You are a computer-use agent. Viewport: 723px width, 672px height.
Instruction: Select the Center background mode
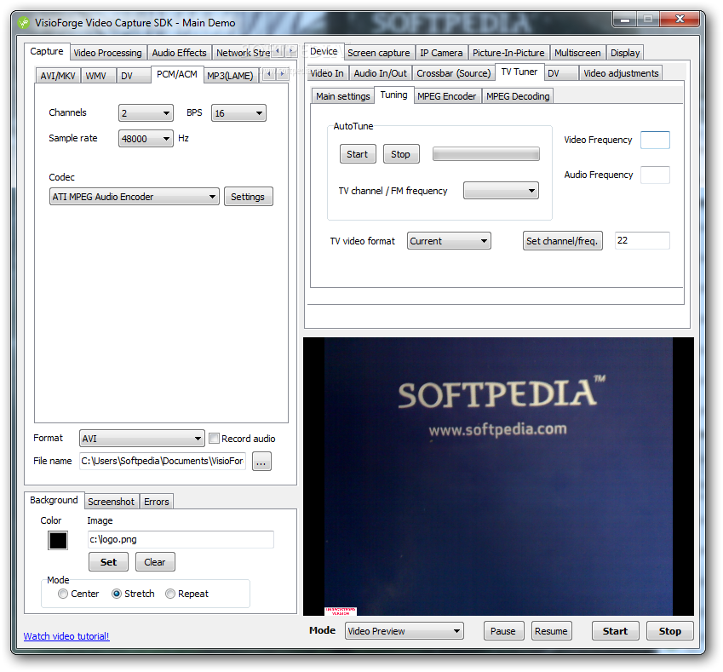click(63, 594)
